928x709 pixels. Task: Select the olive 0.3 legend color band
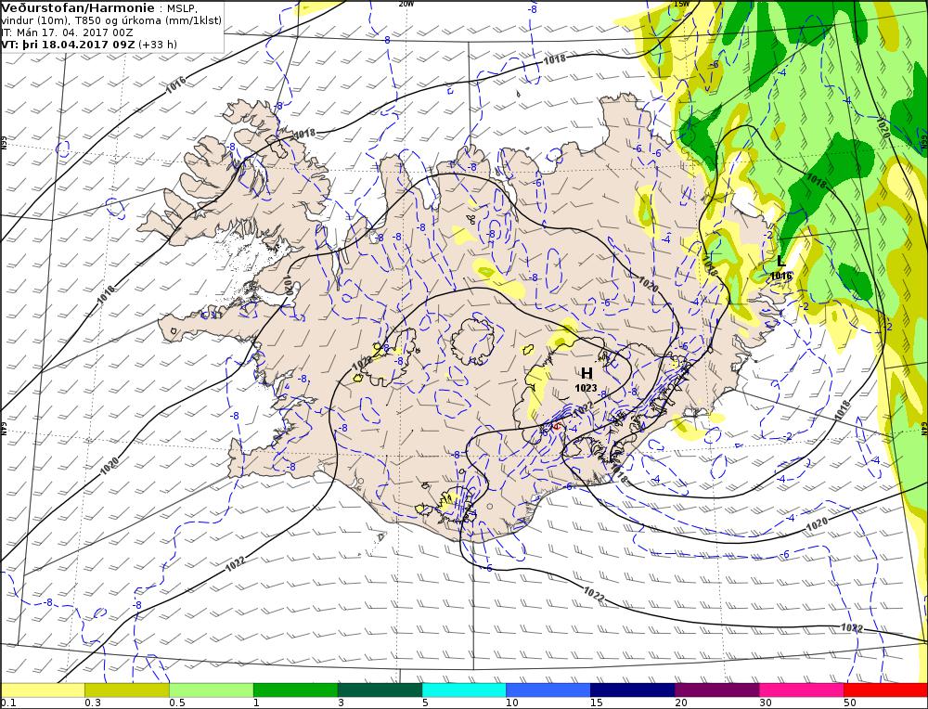pos(127,690)
